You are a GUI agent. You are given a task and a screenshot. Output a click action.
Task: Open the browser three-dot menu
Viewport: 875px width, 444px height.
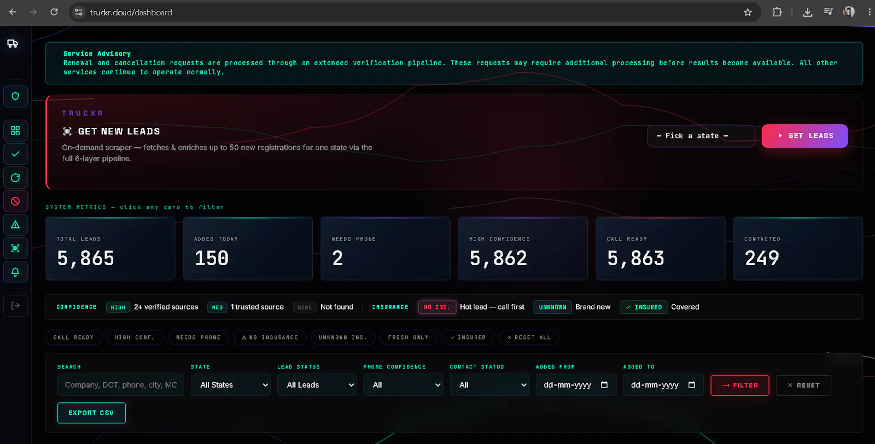pyautogui.click(x=869, y=12)
